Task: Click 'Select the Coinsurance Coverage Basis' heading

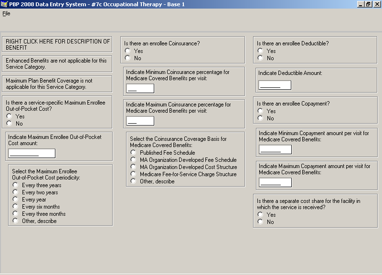Action: pyautogui.click(x=178, y=142)
